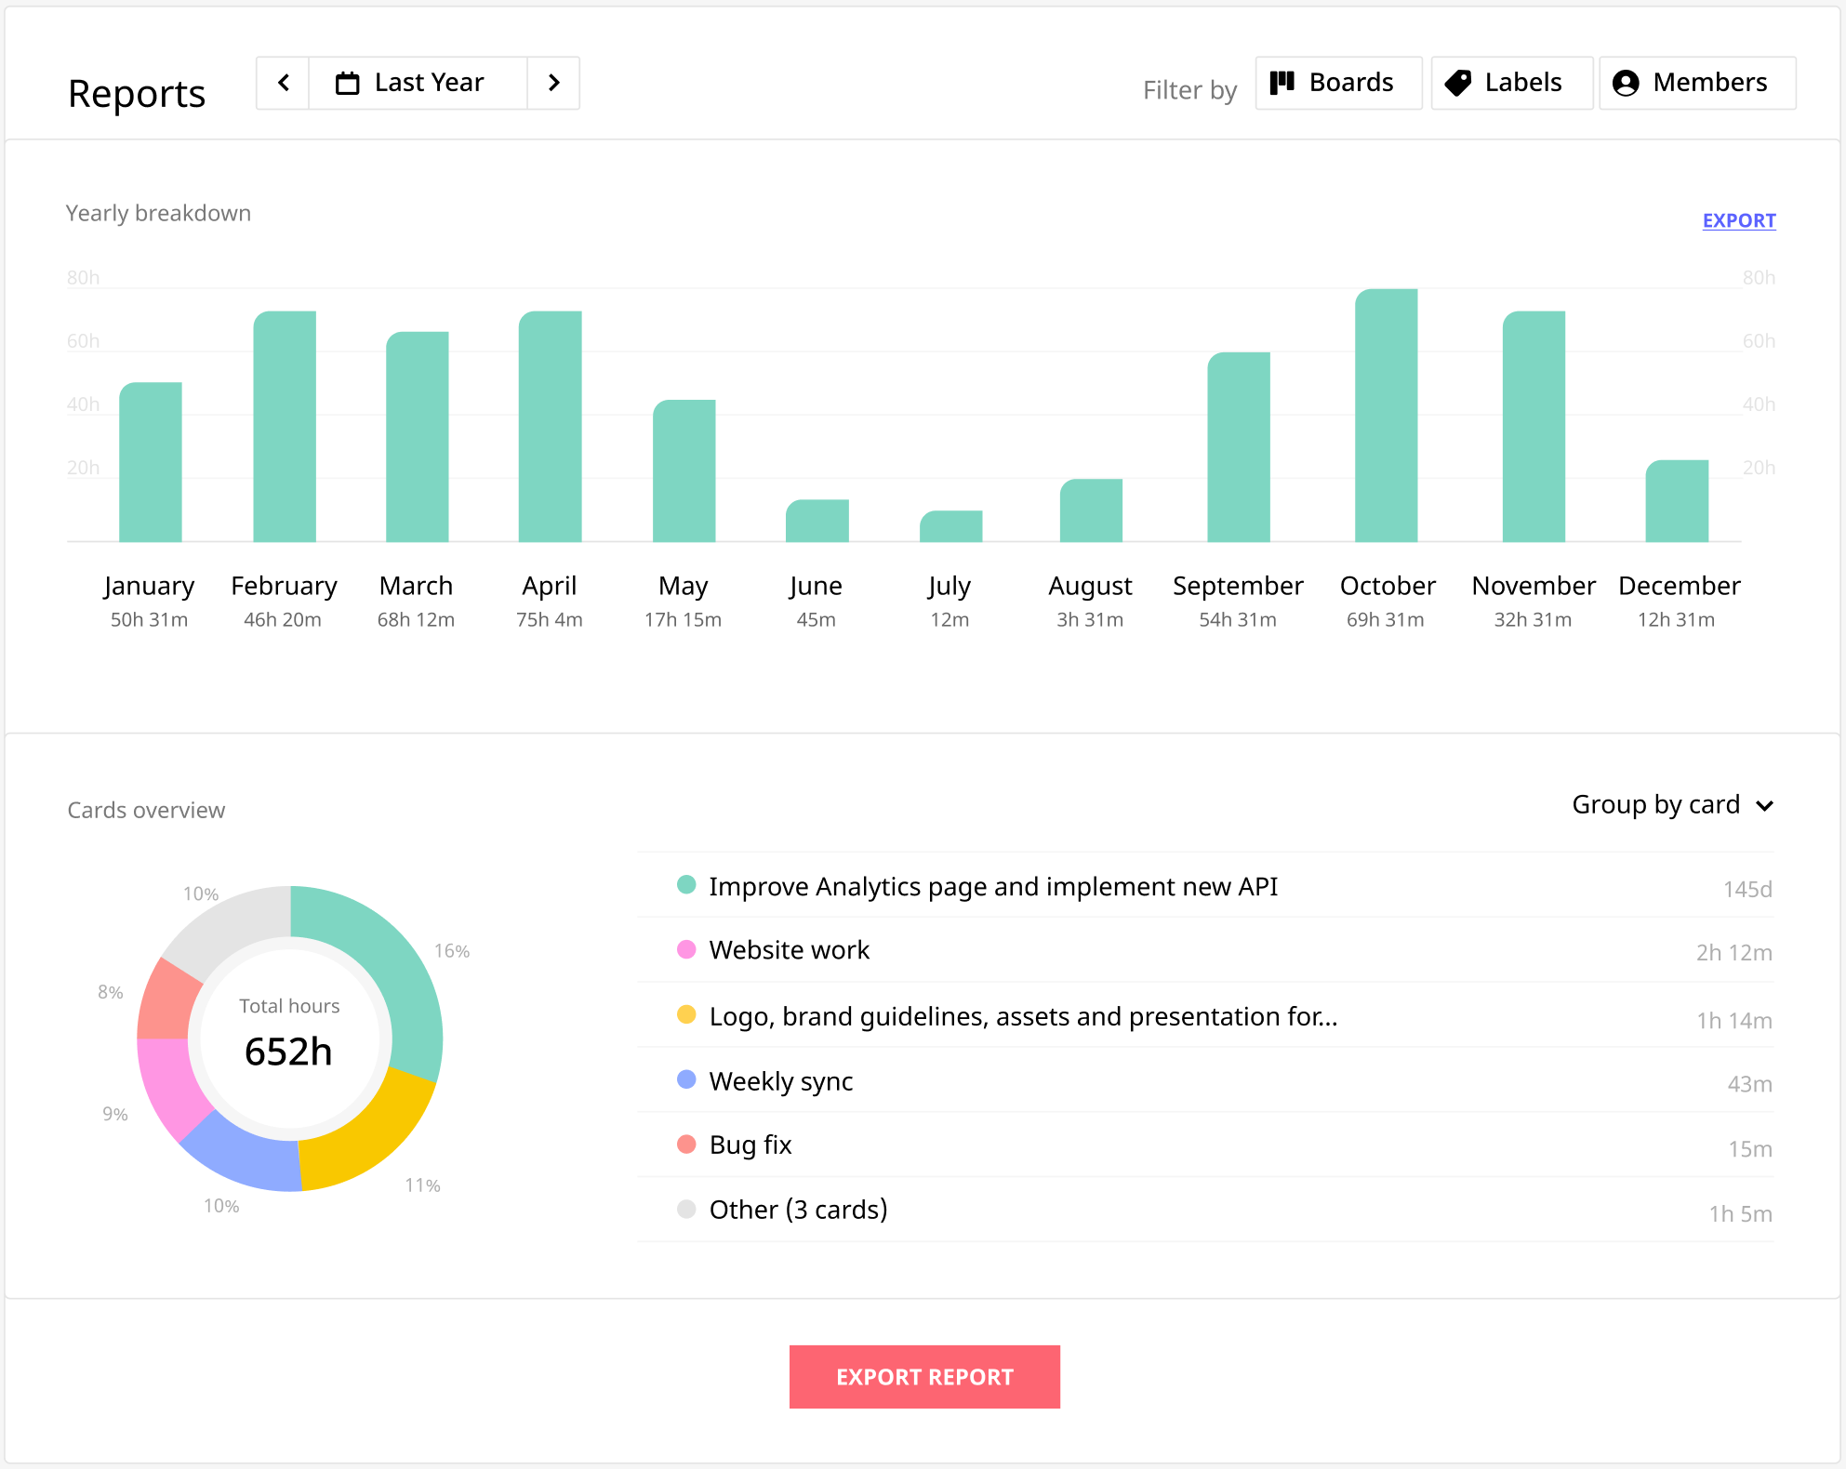The height and width of the screenshot is (1469, 1846).
Task: Navigate to the next year with the right chevron
Action: pyautogui.click(x=554, y=83)
